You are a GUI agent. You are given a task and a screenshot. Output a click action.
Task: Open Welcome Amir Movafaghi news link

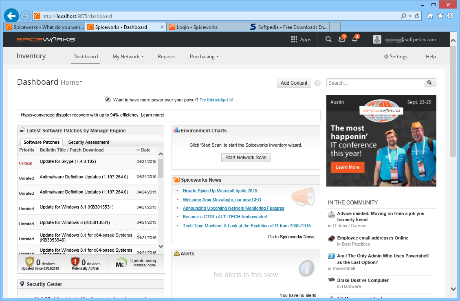(222, 200)
